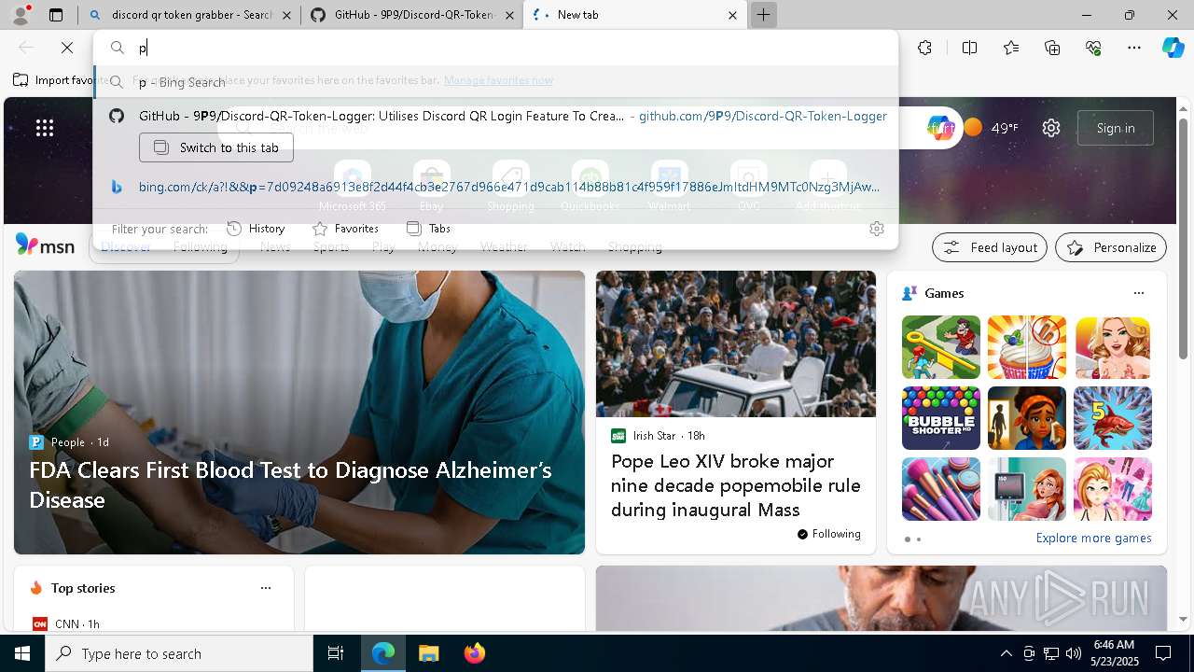Open the notification center icon

[1163, 653]
